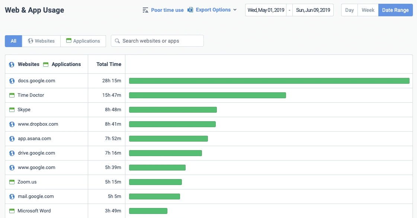Click the Applications icon in the table header
This screenshot has width=417, height=218.
(x=46, y=64)
